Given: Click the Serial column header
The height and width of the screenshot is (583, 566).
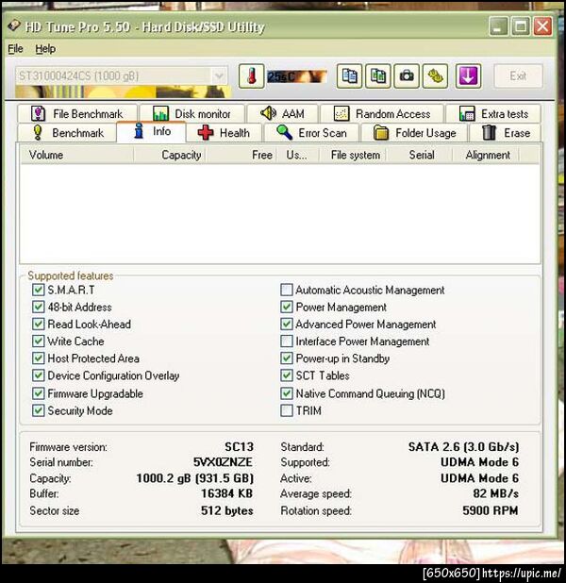Looking at the screenshot, I should pyautogui.click(x=419, y=155).
